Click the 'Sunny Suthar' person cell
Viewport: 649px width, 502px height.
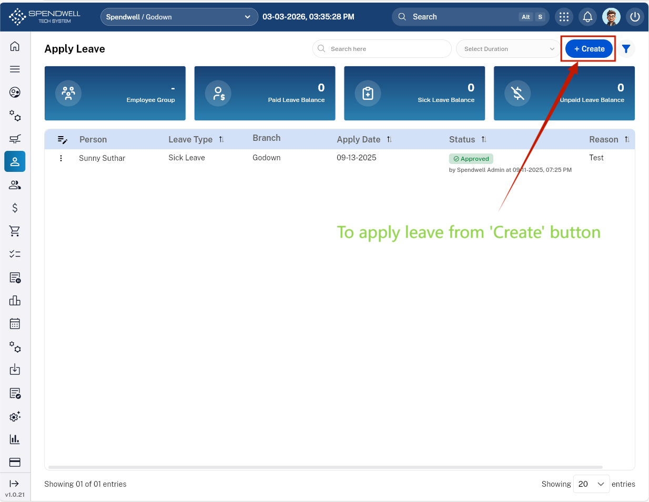102,158
